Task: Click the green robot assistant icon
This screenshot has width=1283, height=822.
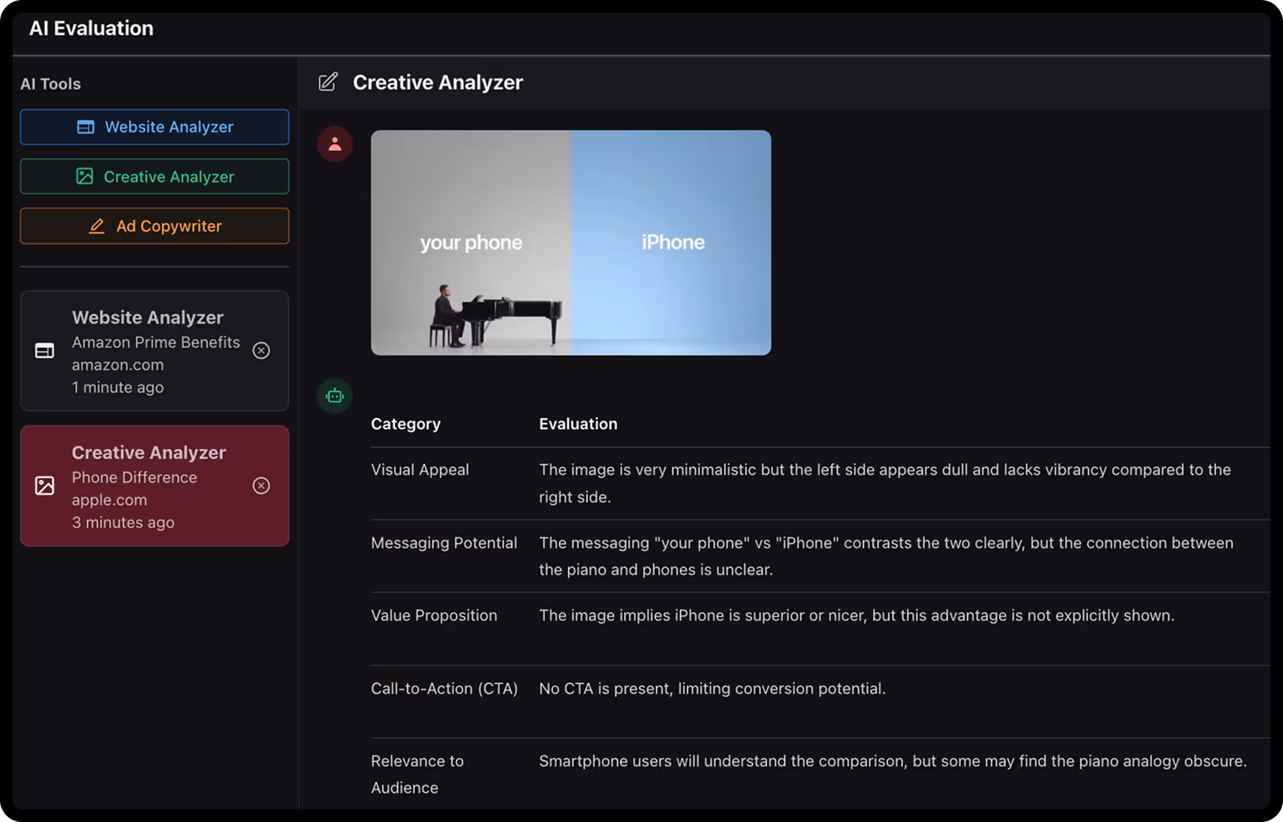Action: click(335, 396)
